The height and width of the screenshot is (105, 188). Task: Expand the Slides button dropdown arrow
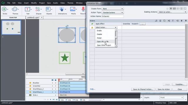click(x=8, y=9)
